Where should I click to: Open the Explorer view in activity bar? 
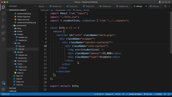(x=3, y=7)
